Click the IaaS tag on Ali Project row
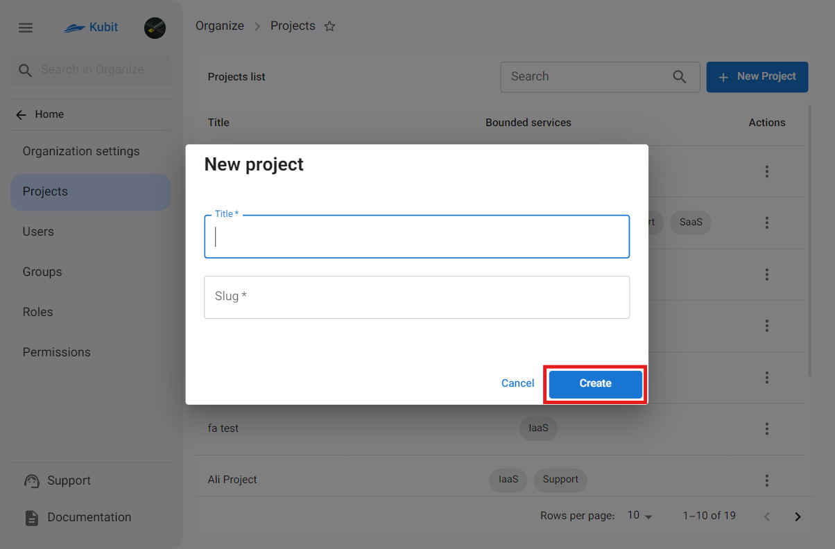835x549 pixels. coord(508,480)
